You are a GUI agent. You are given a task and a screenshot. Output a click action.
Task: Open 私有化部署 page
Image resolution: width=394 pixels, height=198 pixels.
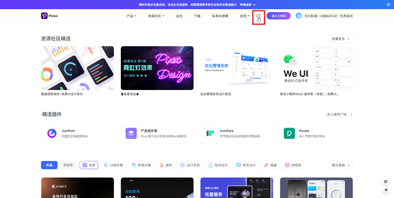[220, 16]
